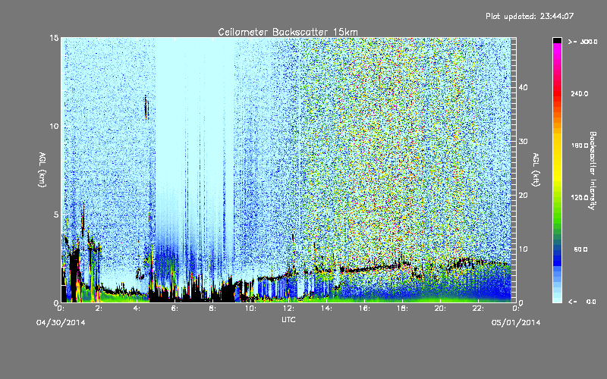
Task: Click the '14:' hour tick label
Action: click(x=327, y=309)
